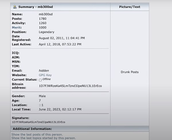Click the post count 1780
The width and height of the screenshot is (172, 140).
[42, 19]
